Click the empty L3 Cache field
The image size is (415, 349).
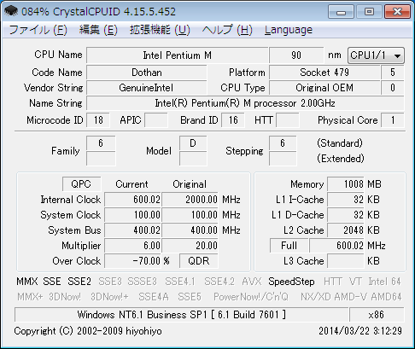coord(346,261)
